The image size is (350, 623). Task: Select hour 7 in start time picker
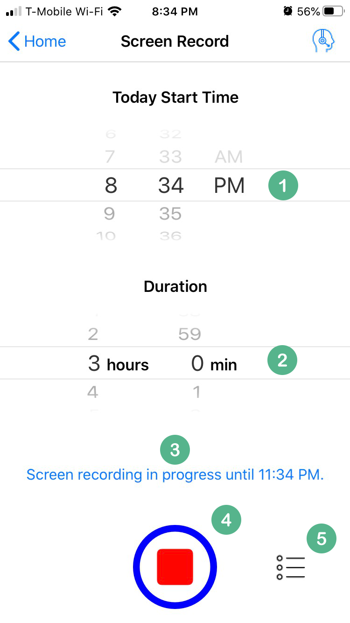[x=110, y=156]
